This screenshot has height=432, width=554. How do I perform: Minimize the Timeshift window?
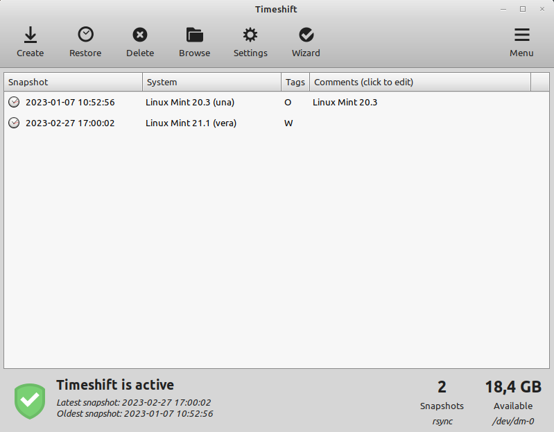pyautogui.click(x=503, y=9)
